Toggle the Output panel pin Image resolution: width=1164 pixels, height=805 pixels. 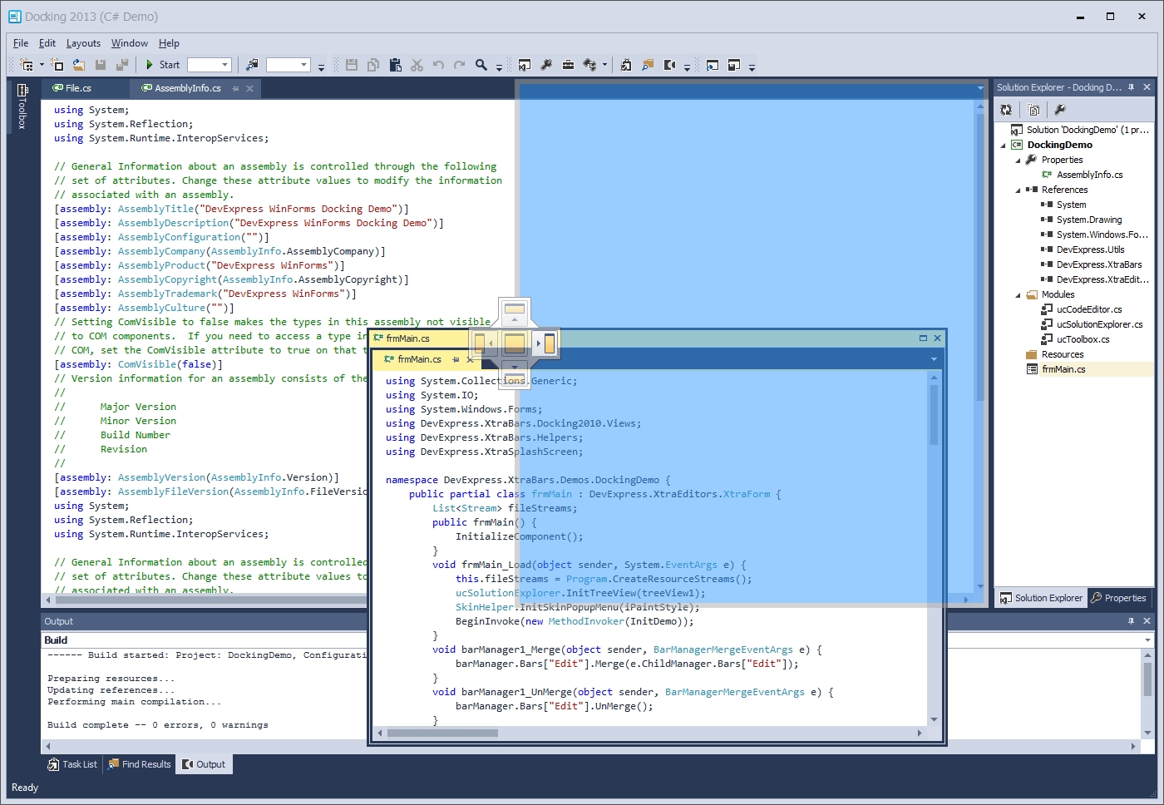coord(1131,621)
